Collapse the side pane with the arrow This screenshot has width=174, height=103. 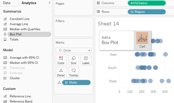click(x=49, y=3)
